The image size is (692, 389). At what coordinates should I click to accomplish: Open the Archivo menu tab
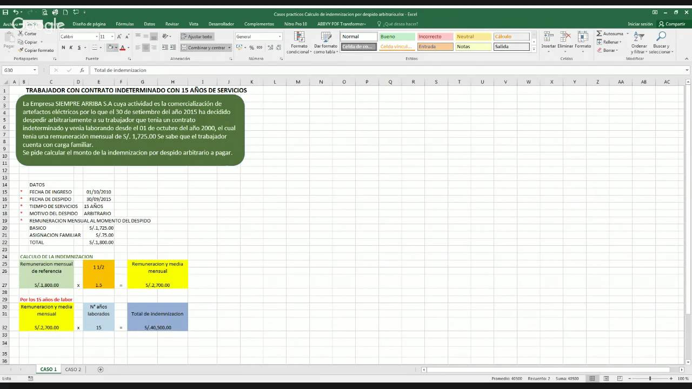(x=10, y=24)
